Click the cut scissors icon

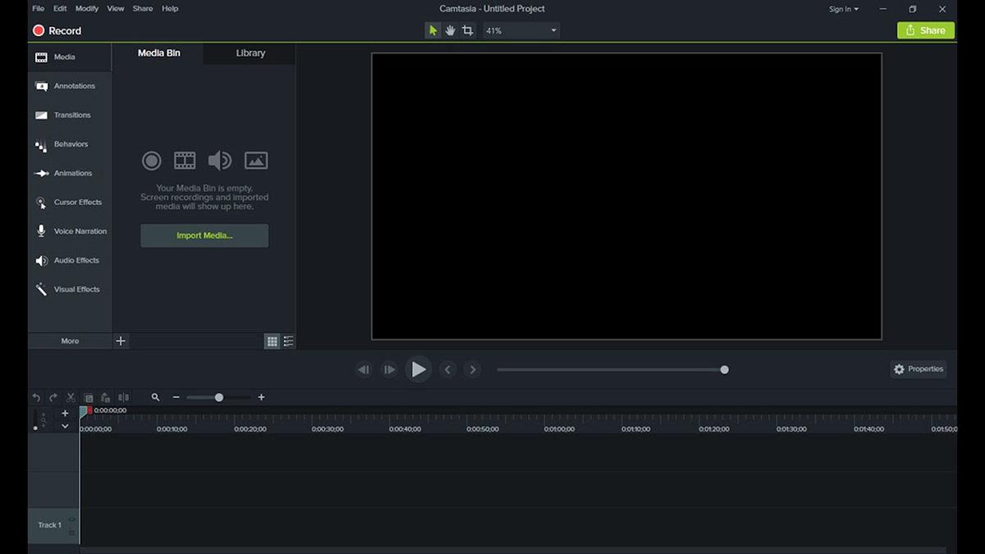[x=71, y=397]
